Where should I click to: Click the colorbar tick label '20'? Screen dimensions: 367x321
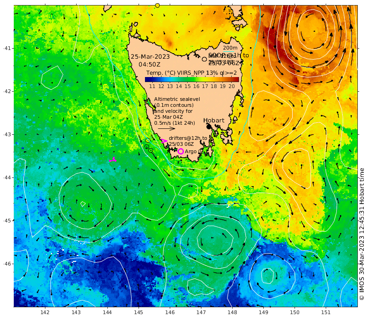[232, 86]
